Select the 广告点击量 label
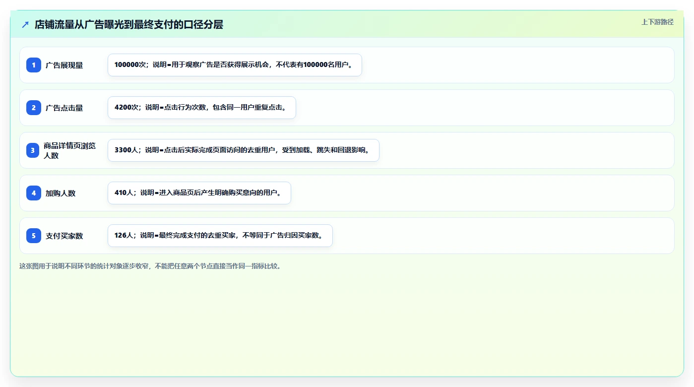This screenshot has width=694, height=387. point(64,108)
